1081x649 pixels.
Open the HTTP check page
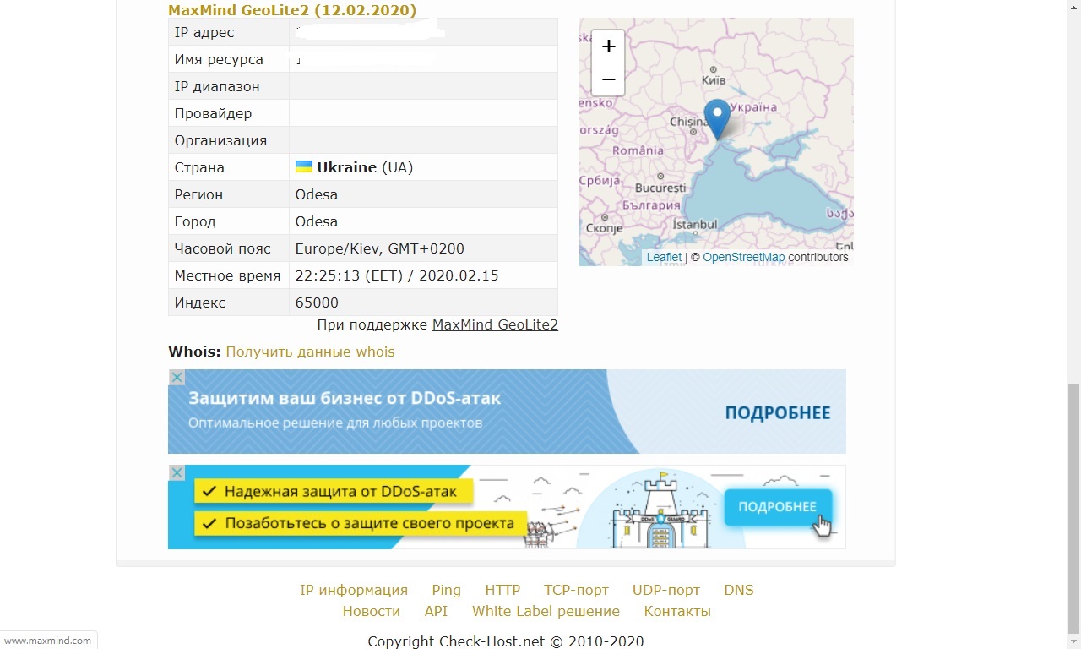pos(502,590)
